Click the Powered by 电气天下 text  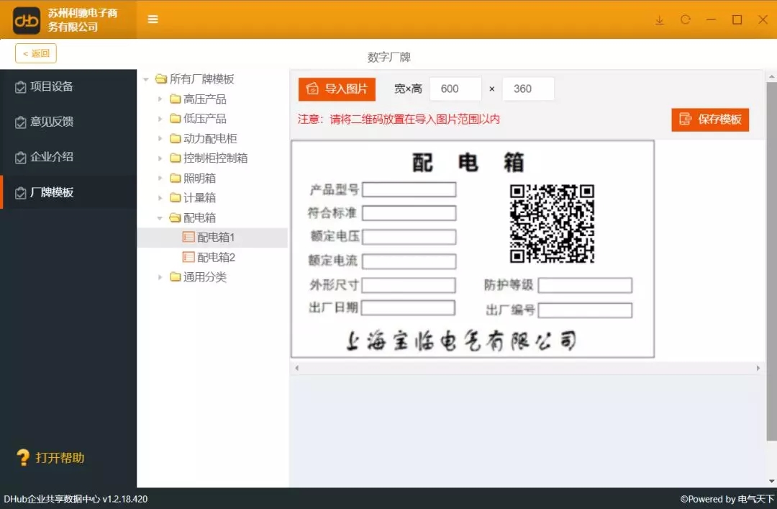tap(727, 499)
